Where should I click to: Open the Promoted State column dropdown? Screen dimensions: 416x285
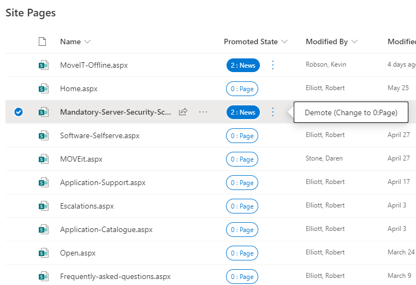(284, 42)
